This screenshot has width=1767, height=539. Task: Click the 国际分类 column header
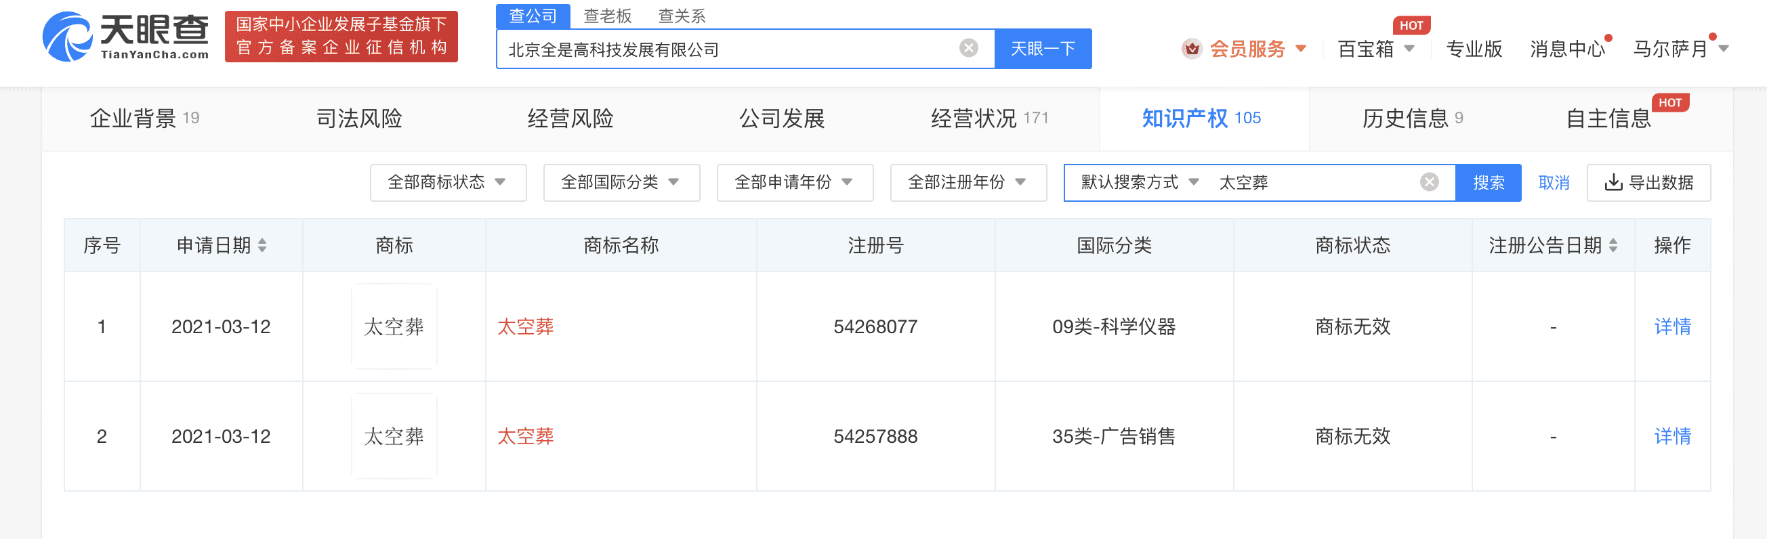point(1114,245)
